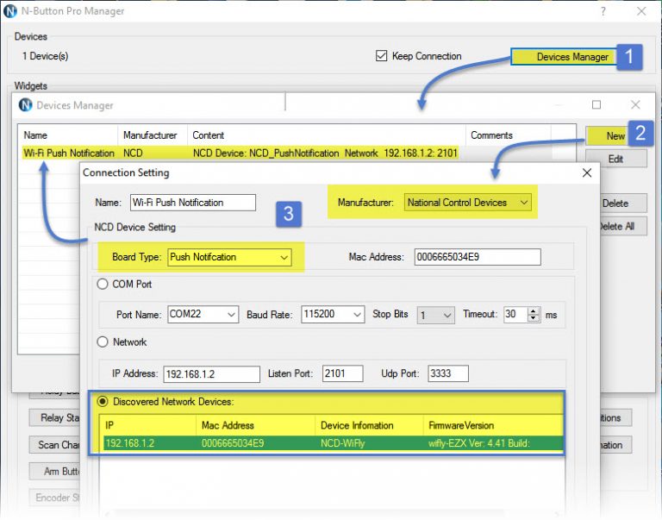The height and width of the screenshot is (520, 662).
Task: Open the Manufacturer dropdown
Action: pyautogui.click(x=469, y=203)
